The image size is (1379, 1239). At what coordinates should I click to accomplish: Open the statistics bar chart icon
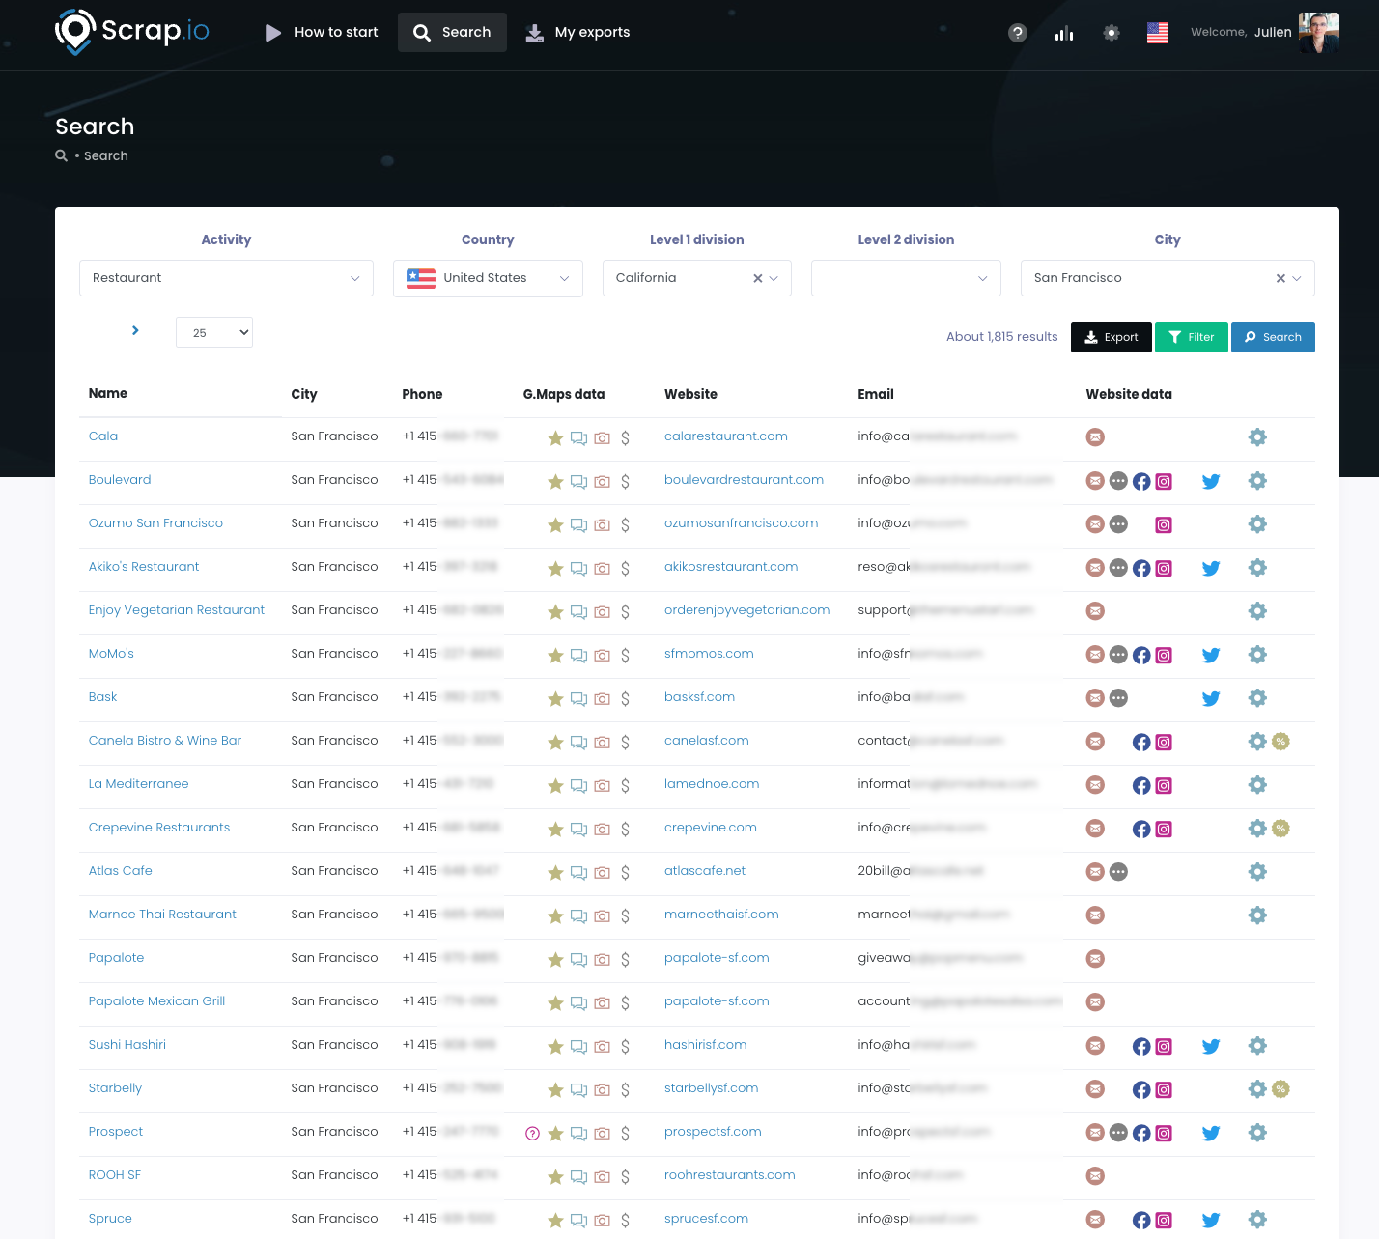pos(1064,33)
